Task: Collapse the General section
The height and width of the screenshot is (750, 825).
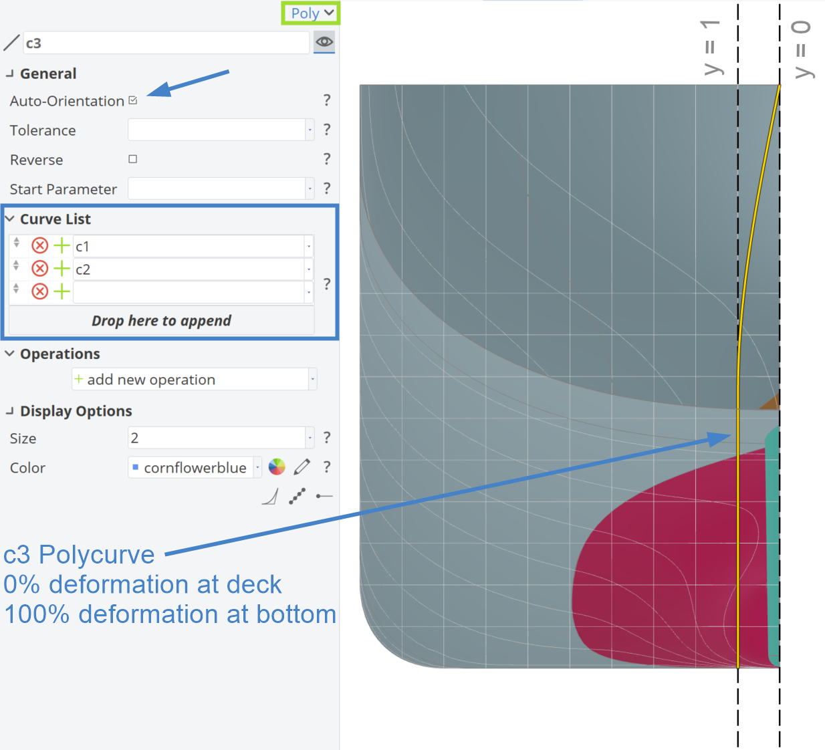Action: point(9,74)
